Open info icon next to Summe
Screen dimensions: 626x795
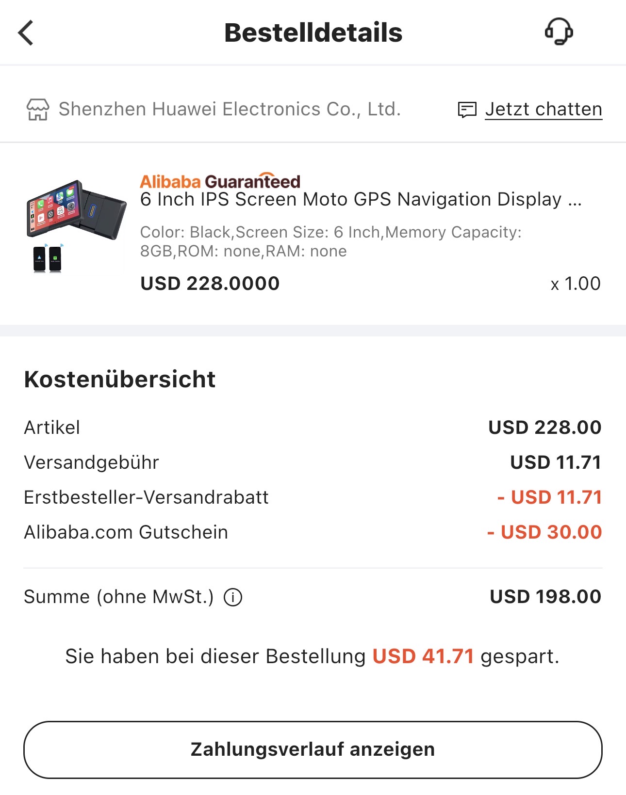point(233,597)
